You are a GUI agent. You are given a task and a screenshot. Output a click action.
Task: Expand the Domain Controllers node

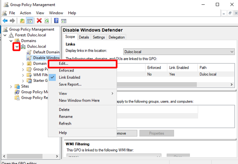[x=23, y=64]
